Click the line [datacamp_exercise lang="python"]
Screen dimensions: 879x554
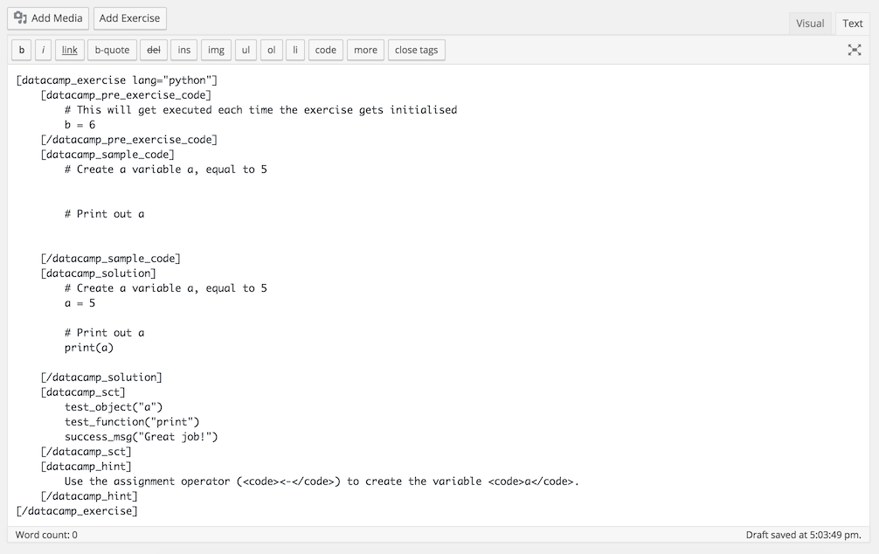pyautogui.click(x=116, y=80)
